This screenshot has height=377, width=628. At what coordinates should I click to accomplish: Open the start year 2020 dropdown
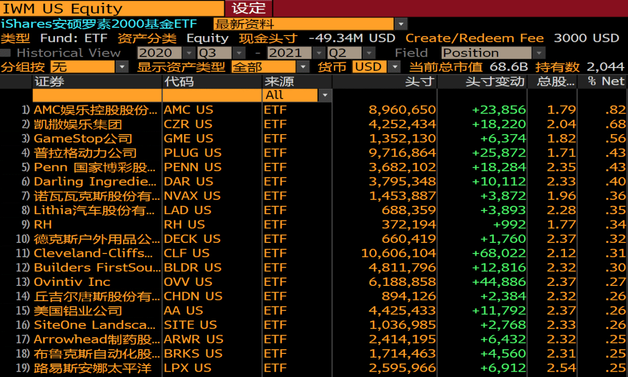pyautogui.click(x=189, y=53)
